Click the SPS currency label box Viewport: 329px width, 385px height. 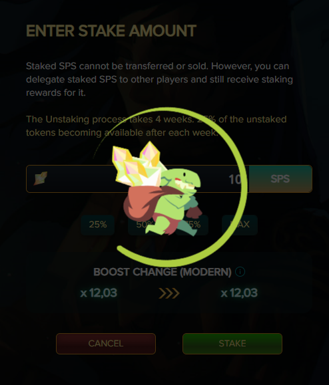pos(280,179)
